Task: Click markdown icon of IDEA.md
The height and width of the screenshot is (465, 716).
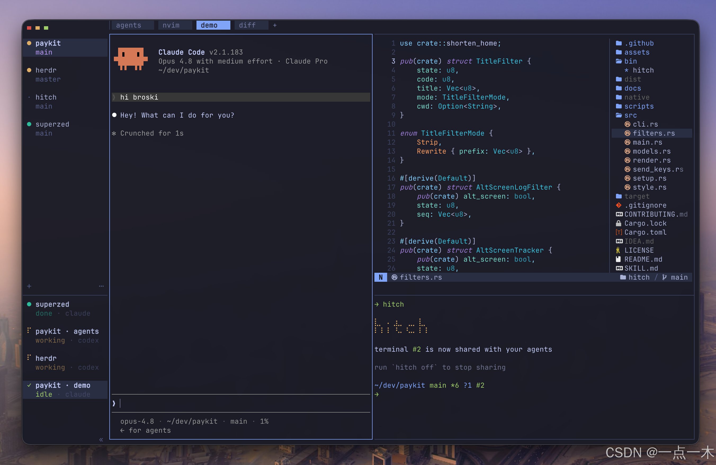Action: point(619,242)
